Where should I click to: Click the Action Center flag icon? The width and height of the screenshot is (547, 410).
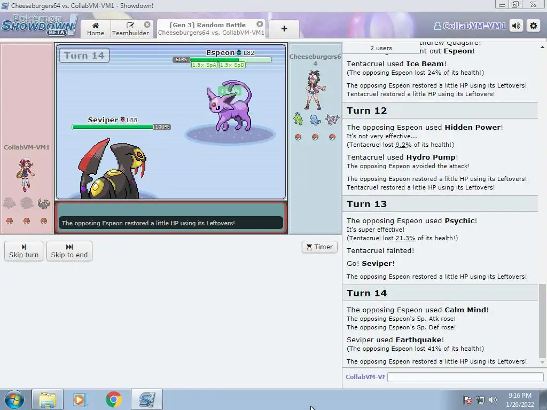click(467, 400)
